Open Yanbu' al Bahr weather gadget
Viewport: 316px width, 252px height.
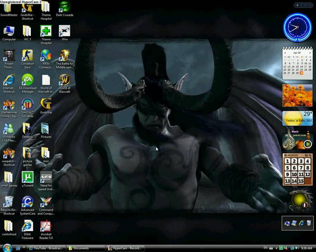click(297, 118)
